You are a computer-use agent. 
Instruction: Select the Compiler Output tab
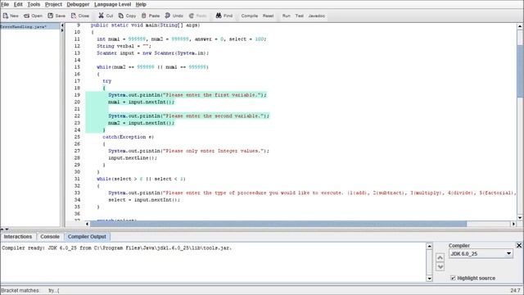pyautogui.click(x=87, y=237)
